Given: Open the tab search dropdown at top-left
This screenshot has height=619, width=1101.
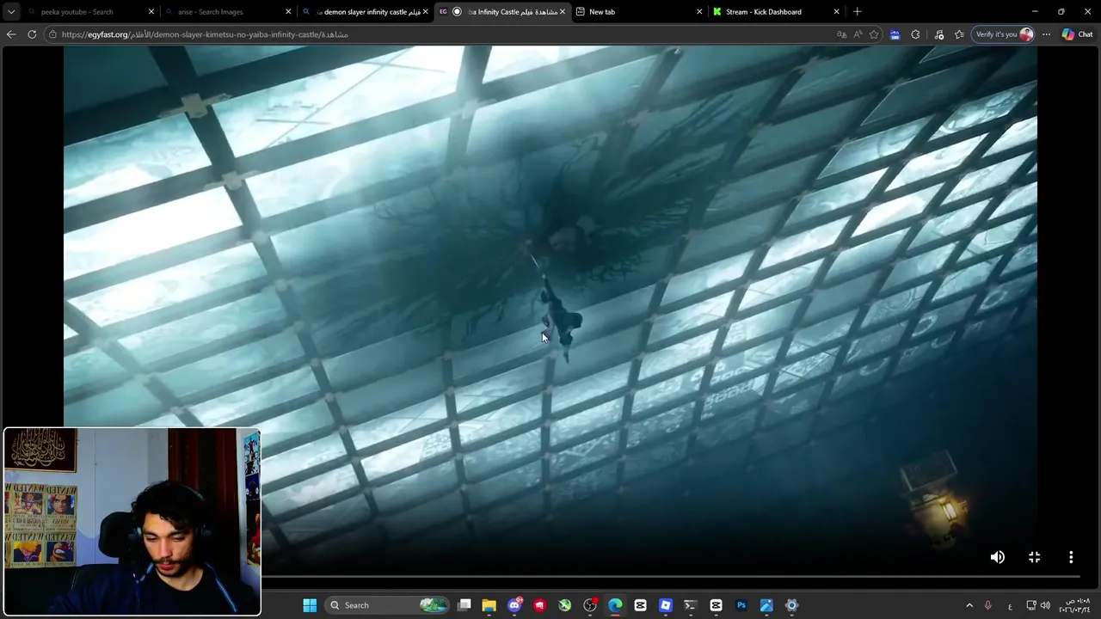Looking at the screenshot, I should pyautogui.click(x=10, y=12).
